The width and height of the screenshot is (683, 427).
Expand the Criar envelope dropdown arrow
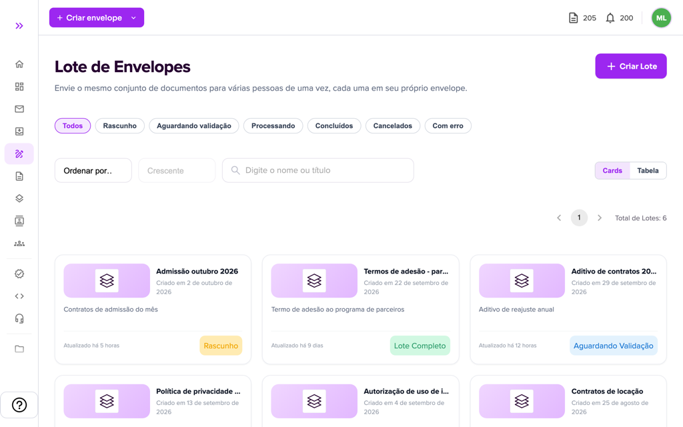pos(133,18)
